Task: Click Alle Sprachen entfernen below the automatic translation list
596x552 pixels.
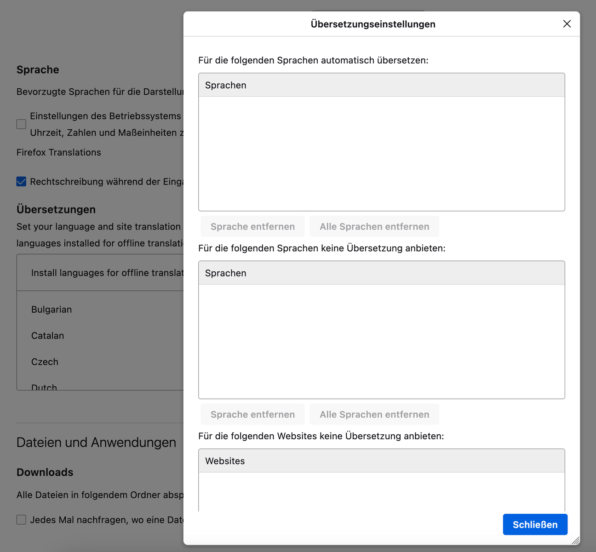Action: 374,226
